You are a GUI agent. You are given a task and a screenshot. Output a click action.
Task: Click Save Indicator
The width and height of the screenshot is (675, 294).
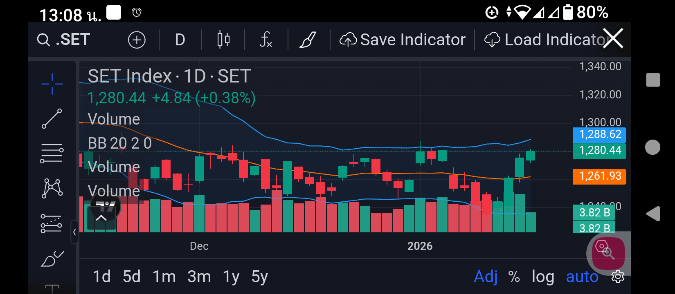tap(403, 40)
